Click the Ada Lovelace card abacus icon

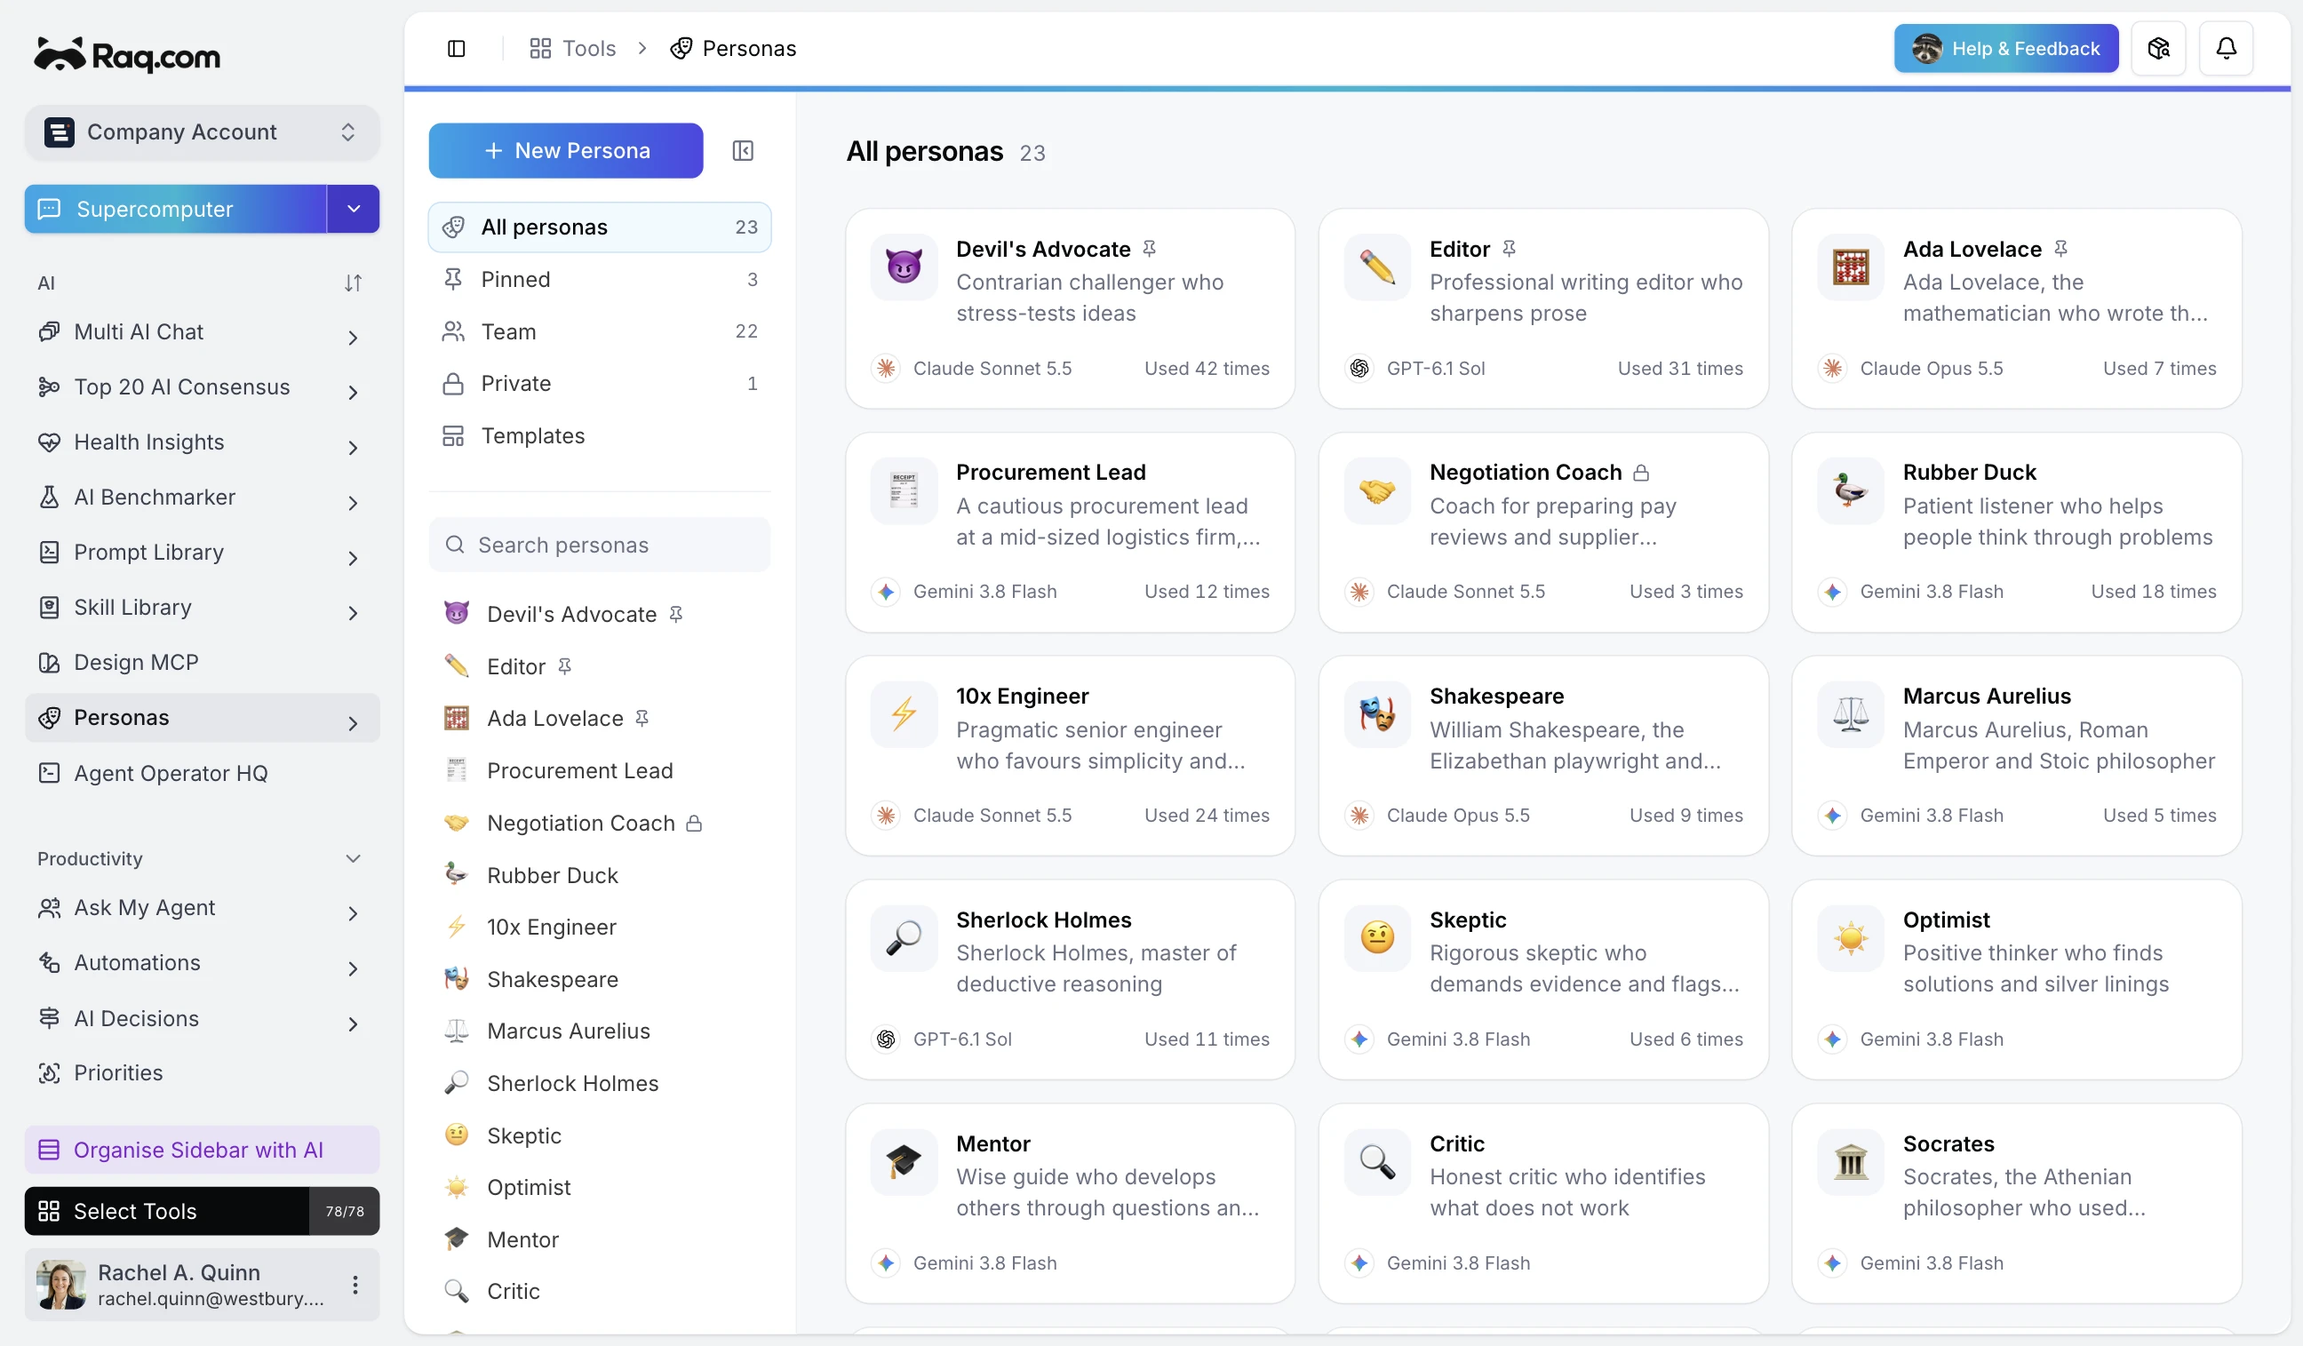tap(1851, 267)
